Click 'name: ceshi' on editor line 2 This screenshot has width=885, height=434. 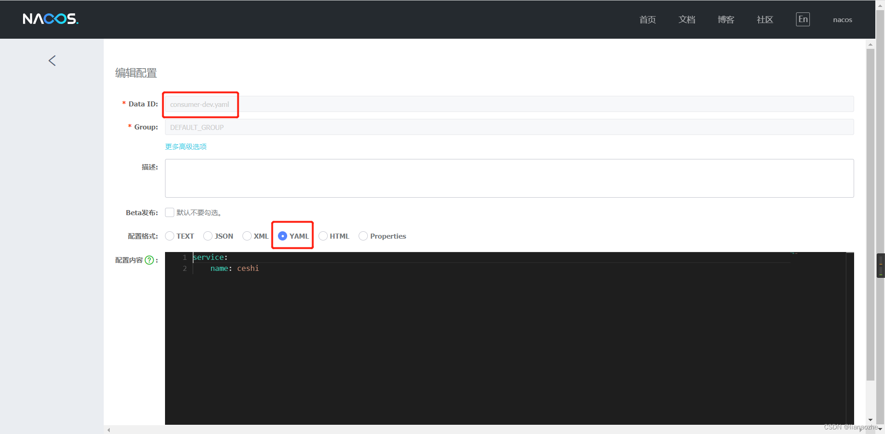point(235,268)
